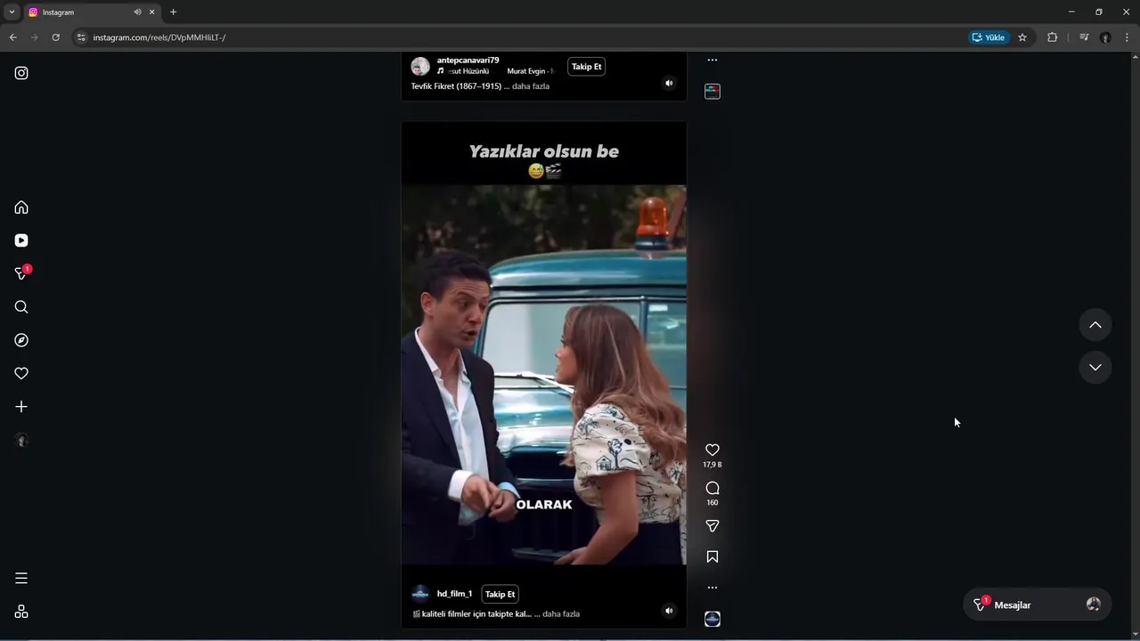Viewport: 1140px width, 641px height.
Task: Open media control icon in toolbar
Action: (x=1084, y=37)
